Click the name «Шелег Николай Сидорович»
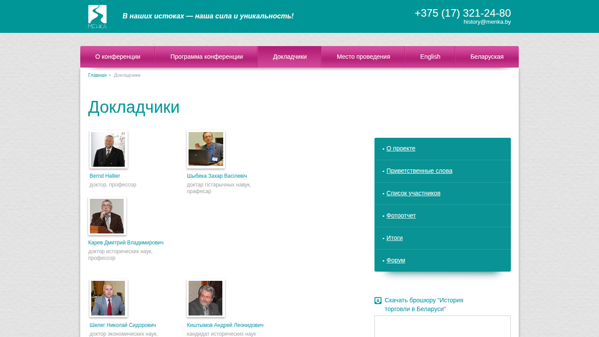The height and width of the screenshot is (337, 599). coord(123,325)
